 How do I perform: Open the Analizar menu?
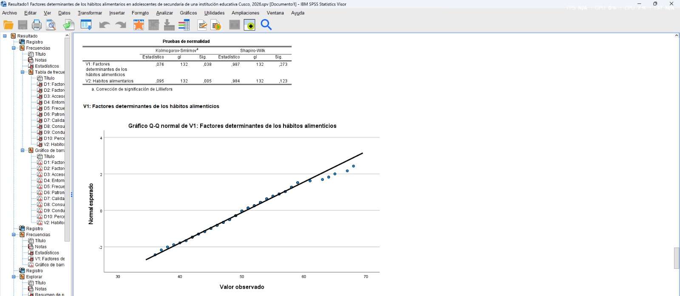pyautogui.click(x=164, y=13)
